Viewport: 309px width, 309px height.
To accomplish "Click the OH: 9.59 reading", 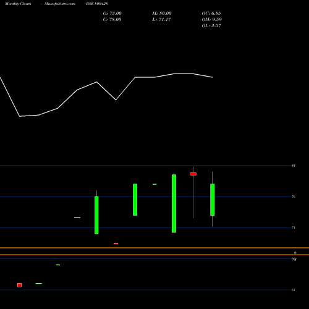I will coord(212,20).
